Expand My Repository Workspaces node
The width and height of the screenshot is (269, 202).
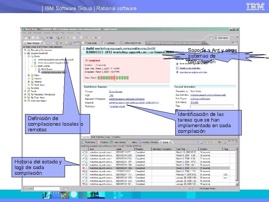(x=25, y=95)
